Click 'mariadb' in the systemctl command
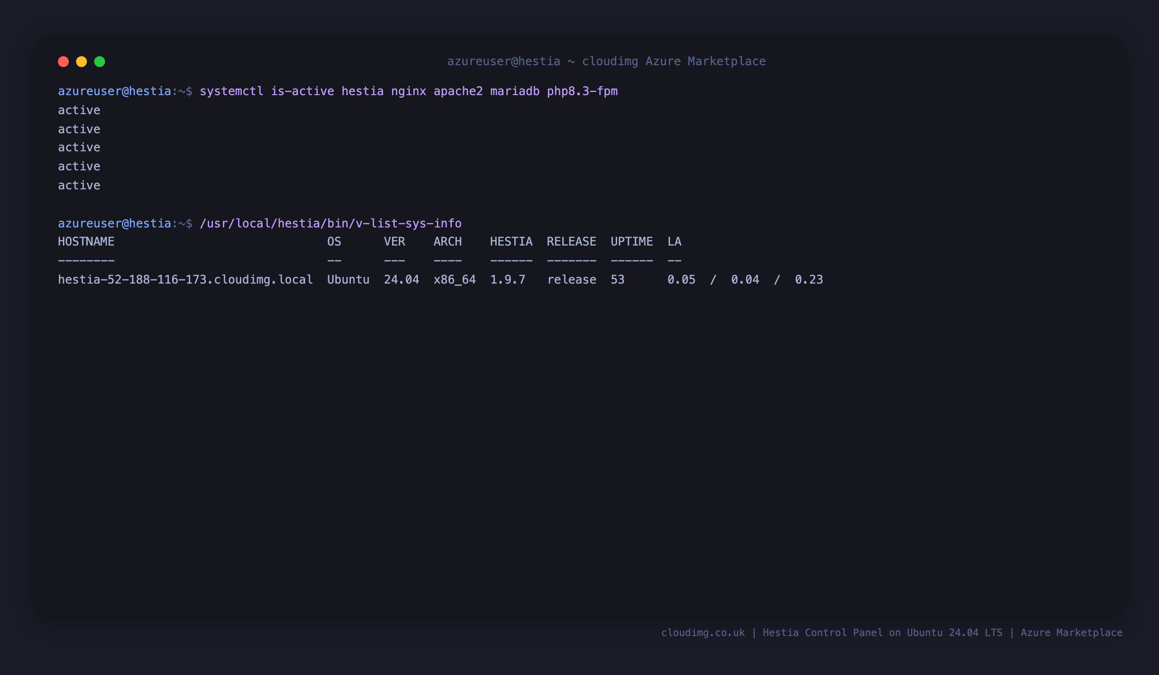The width and height of the screenshot is (1159, 675). (x=515, y=91)
